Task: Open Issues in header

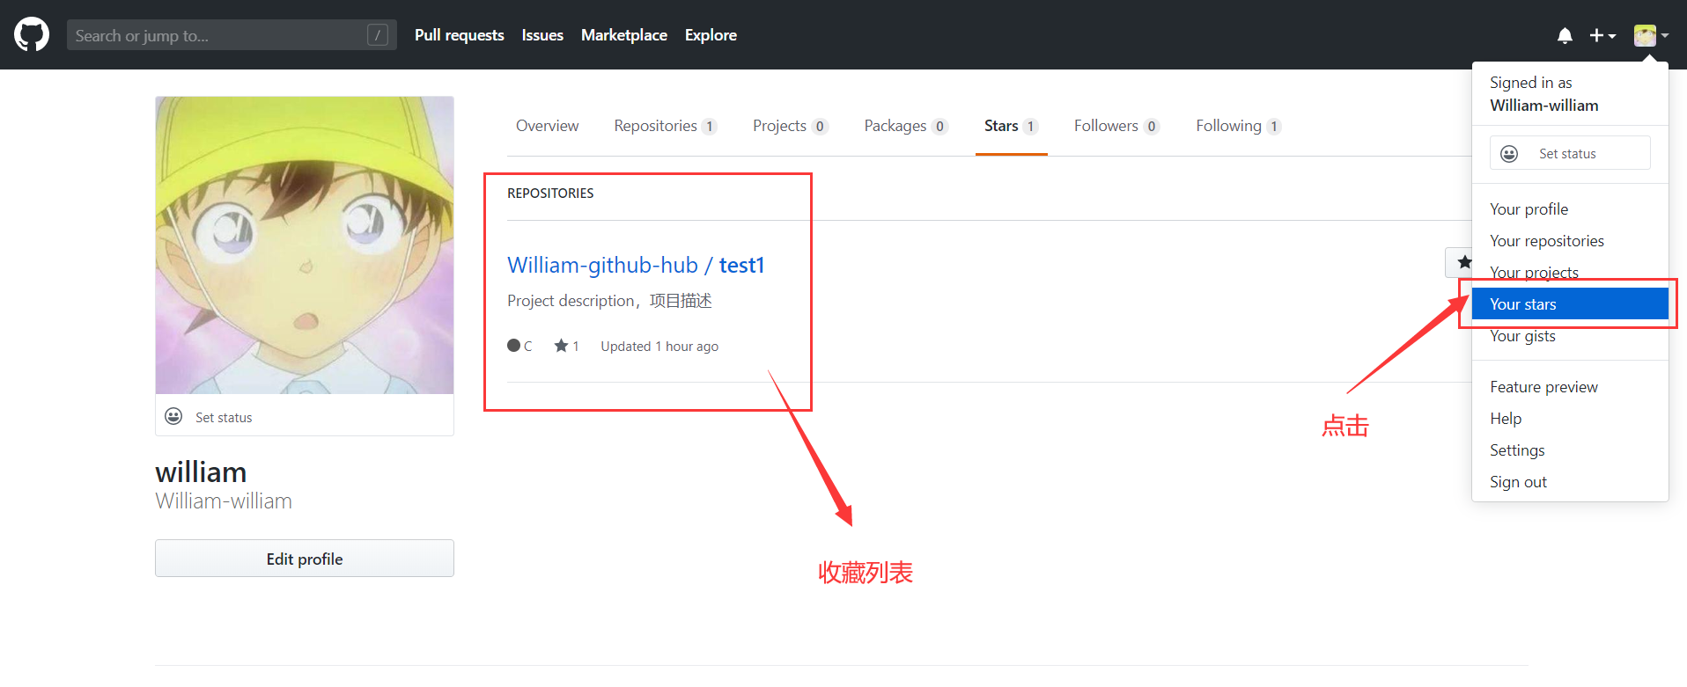Action: 542,35
